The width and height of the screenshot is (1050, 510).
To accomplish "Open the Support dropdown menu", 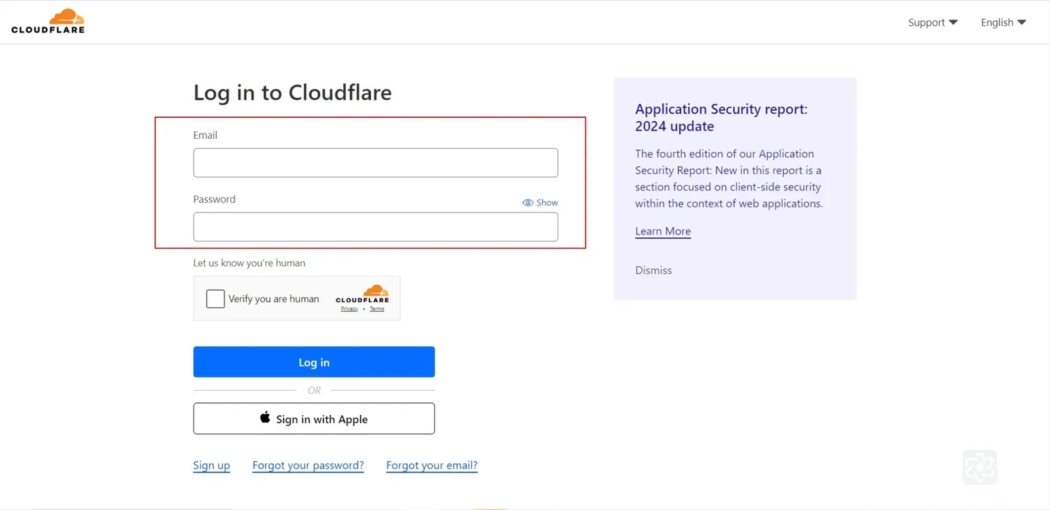I will pyautogui.click(x=933, y=22).
